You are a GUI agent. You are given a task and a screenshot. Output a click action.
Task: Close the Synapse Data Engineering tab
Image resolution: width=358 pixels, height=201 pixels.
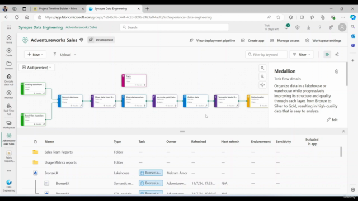[x=138, y=9]
